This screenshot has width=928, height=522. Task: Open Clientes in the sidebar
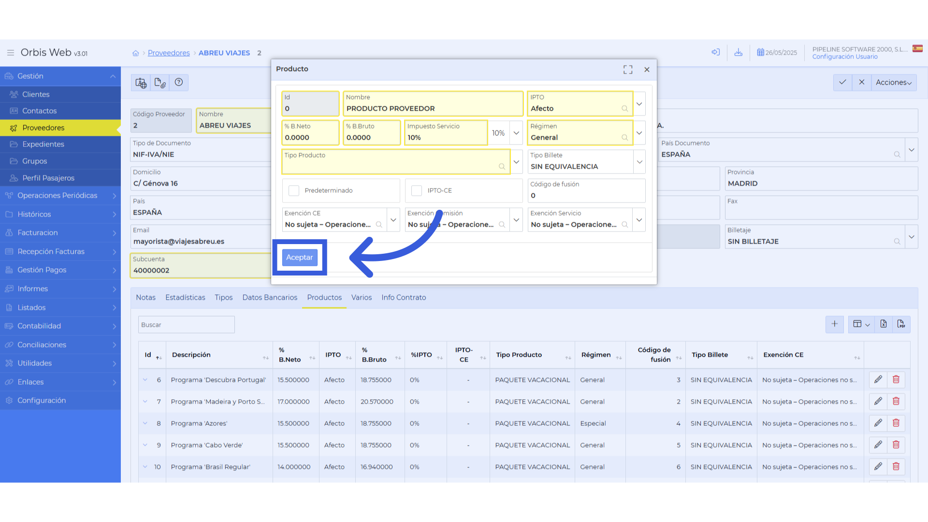coord(60,94)
